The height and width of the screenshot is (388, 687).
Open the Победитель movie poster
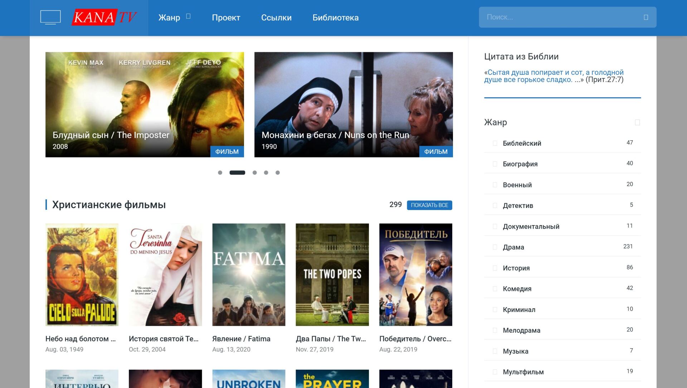pos(416,275)
